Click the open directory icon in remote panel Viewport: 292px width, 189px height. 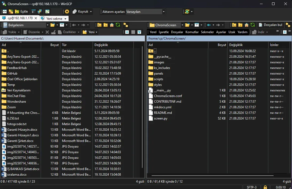[188, 25]
